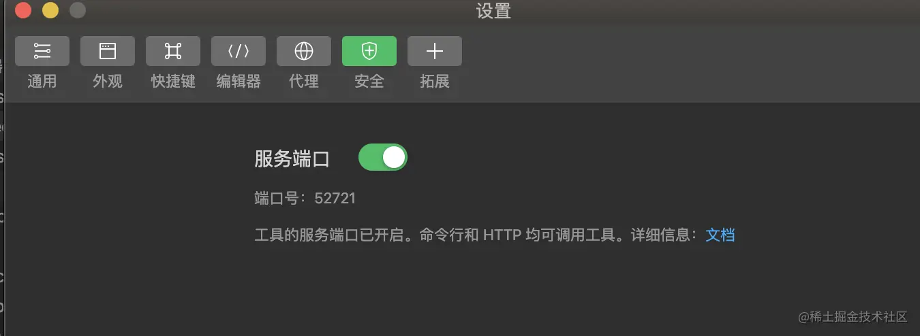Viewport: 920px width, 336px height.
Task: Click the 快捷键 text label
Action: pyautogui.click(x=173, y=82)
